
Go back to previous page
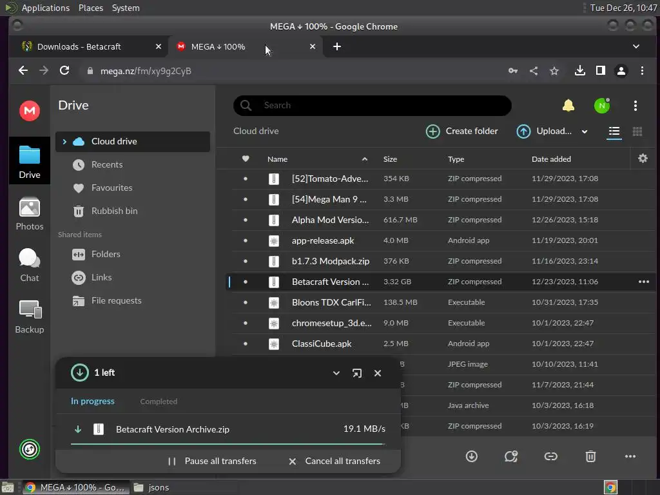tap(23, 70)
